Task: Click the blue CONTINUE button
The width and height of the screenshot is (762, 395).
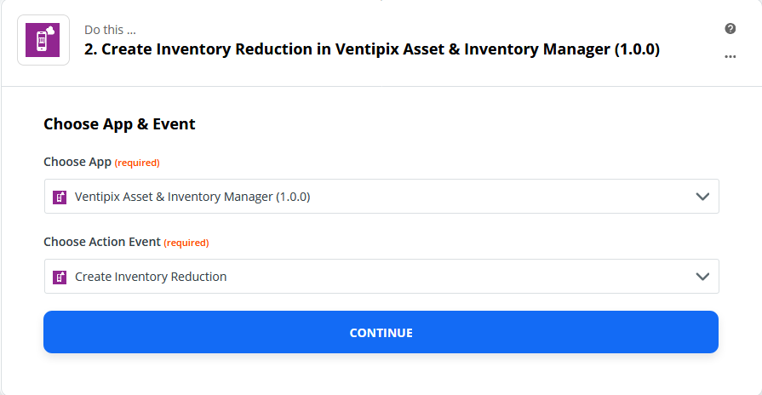Action: point(381,332)
